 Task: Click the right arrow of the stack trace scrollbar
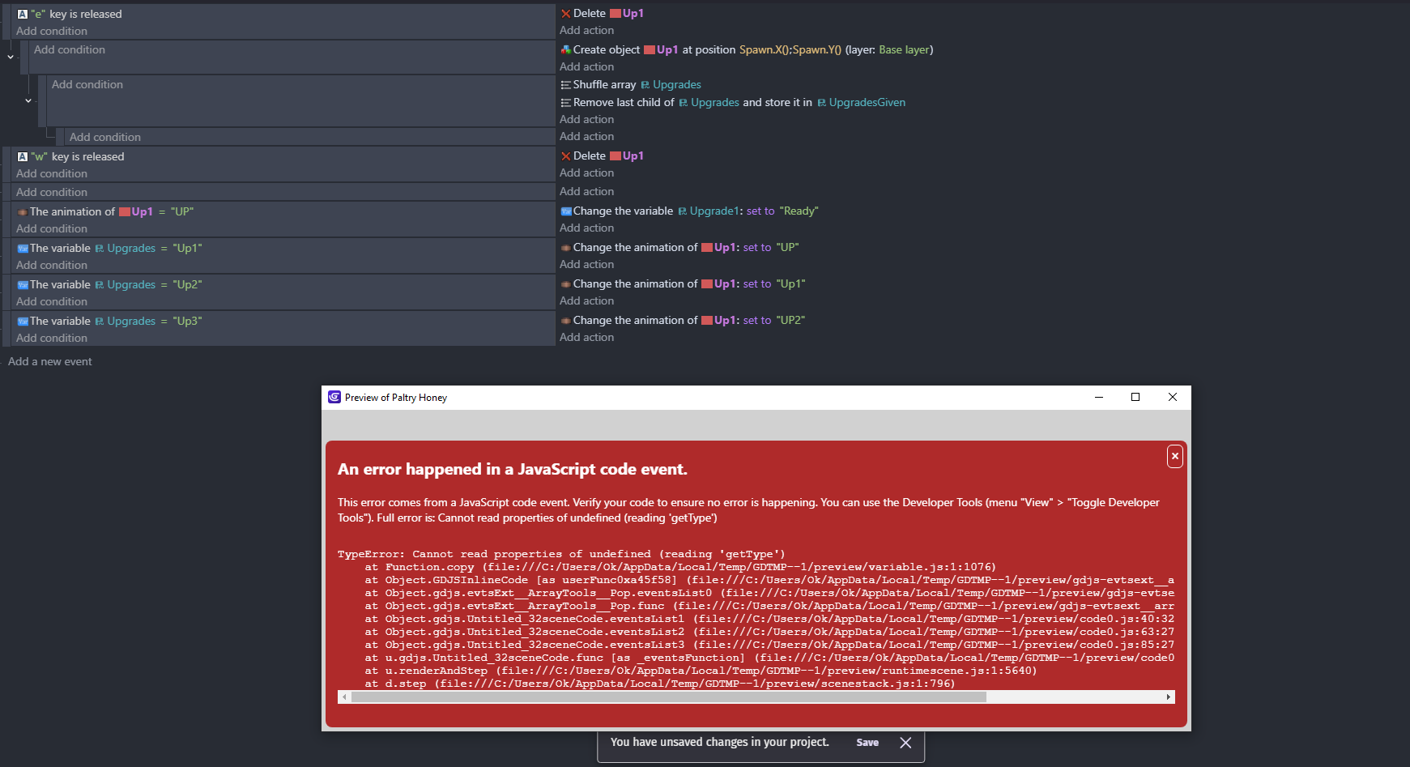tap(1168, 697)
